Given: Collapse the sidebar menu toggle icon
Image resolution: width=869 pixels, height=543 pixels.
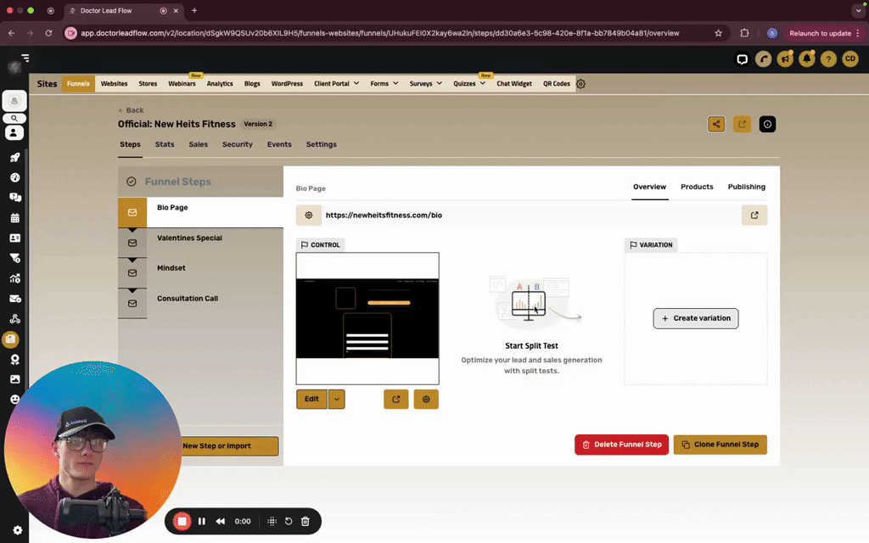Looking at the screenshot, I should click(x=25, y=58).
